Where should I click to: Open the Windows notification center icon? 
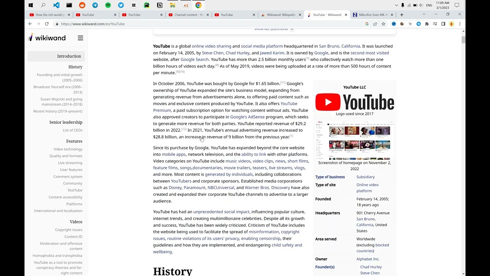pos(457,5)
